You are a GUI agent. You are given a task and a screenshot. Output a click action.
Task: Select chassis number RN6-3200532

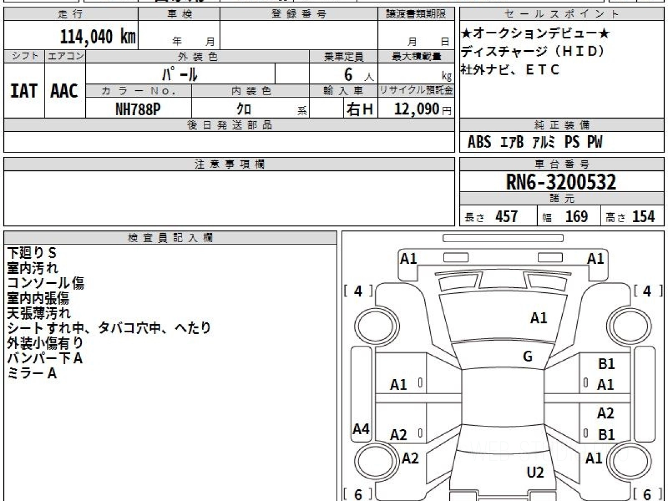point(561,182)
